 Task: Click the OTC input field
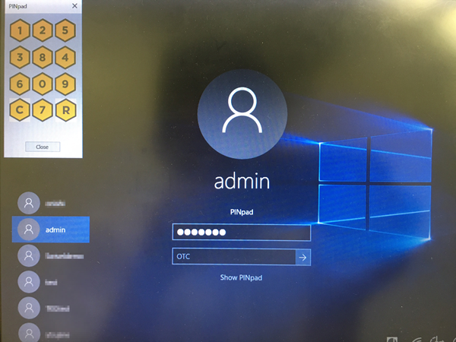(x=234, y=257)
